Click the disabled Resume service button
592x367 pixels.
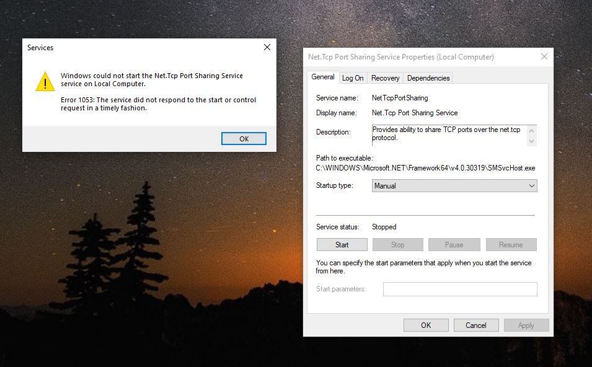click(511, 245)
